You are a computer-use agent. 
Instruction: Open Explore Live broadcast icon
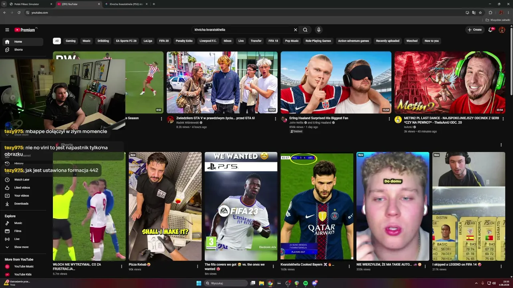[7, 239]
